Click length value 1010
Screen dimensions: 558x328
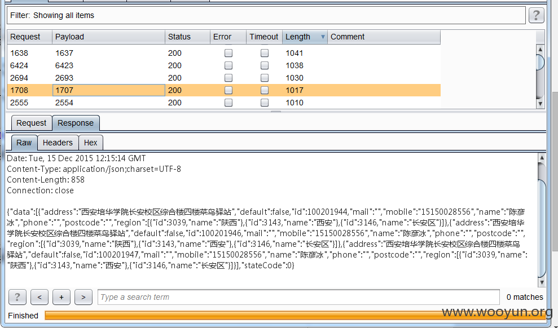[295, 103]
